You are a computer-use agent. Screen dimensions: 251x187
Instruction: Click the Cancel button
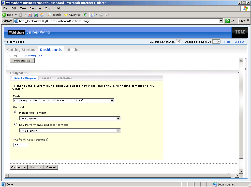click(x=51, y=167)
